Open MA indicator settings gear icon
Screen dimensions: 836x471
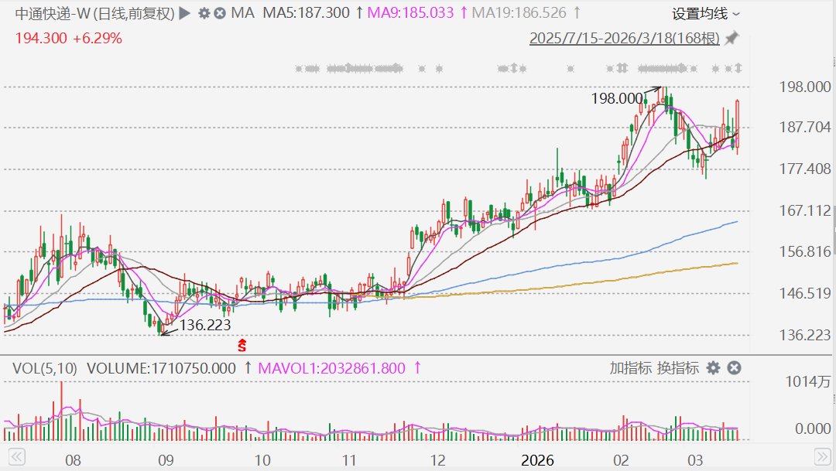[x=204, y=13]
